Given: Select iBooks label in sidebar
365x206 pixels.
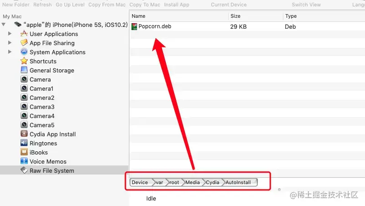Looking at the screenshot, I should 39,152.
